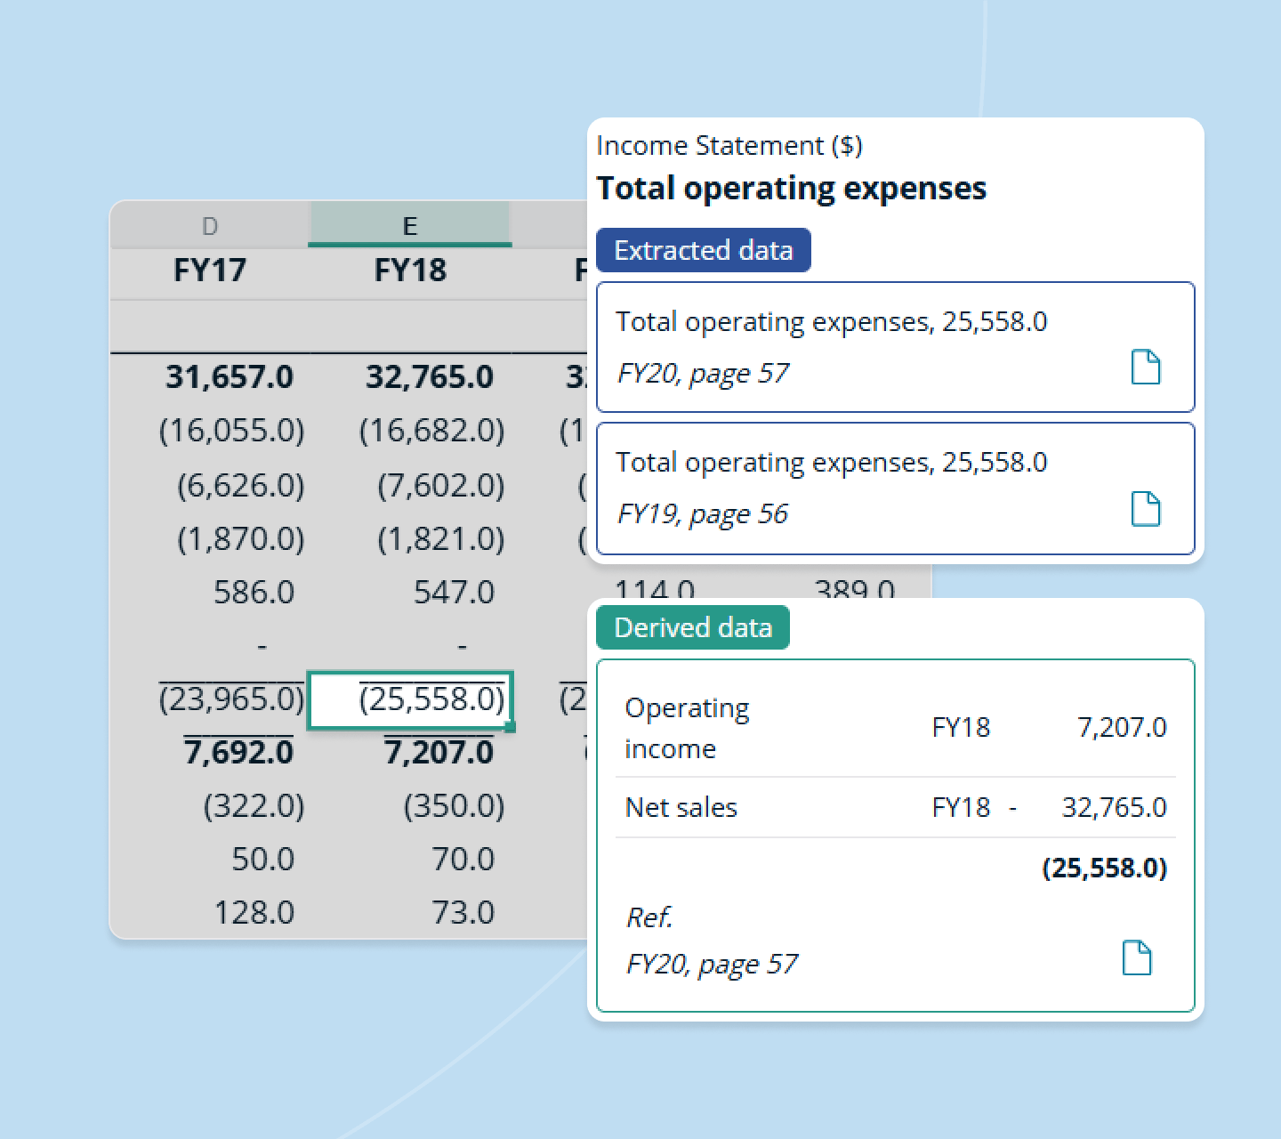Image resolution: width=1281 pixels, height=1139 pixels.
Task: Select the fill handle on the highlighted cell
Action: click(x=510, y=727)
